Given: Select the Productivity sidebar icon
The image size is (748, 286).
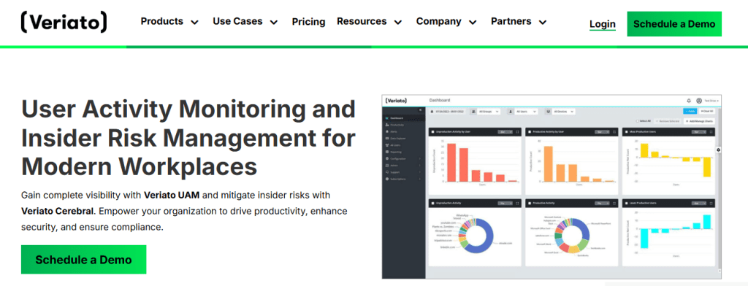Looking at the screenshot, I should pyautogui.click(x=387, y=125).
